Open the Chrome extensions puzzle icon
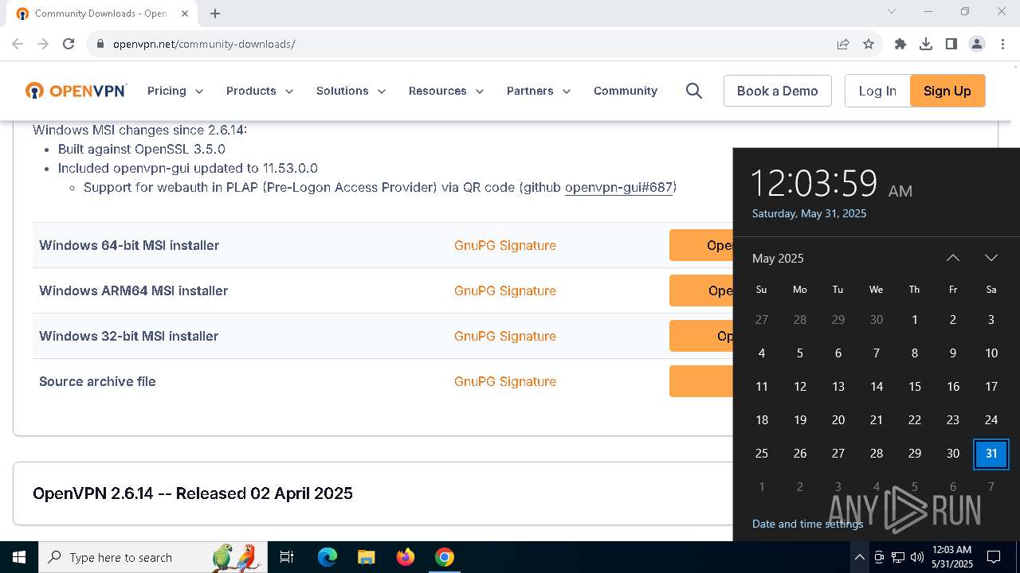The width and height of the screenshot is (1020, 573). (x=900, y=44)
